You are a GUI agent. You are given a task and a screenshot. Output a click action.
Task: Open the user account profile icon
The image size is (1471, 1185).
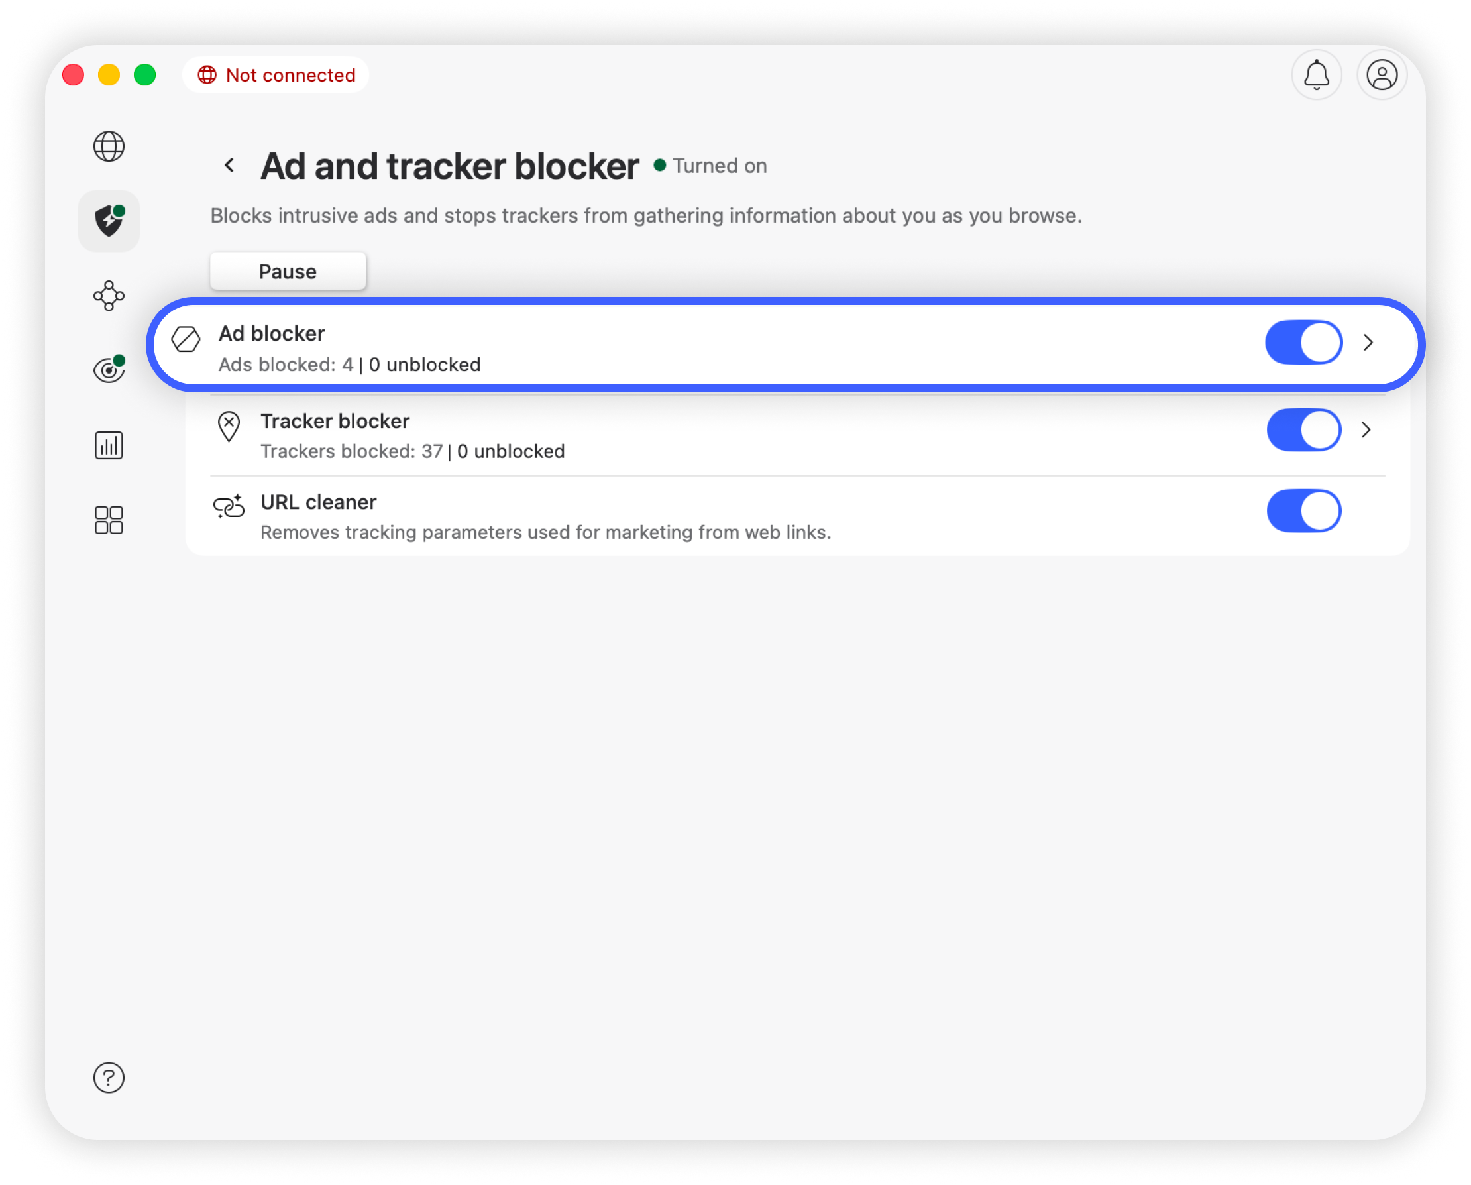(1382, 75)
